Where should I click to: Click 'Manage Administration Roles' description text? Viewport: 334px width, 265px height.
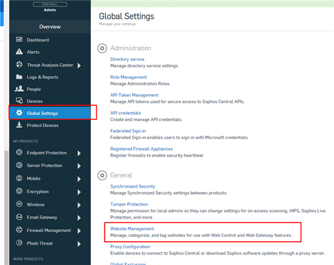click(140, 84)
